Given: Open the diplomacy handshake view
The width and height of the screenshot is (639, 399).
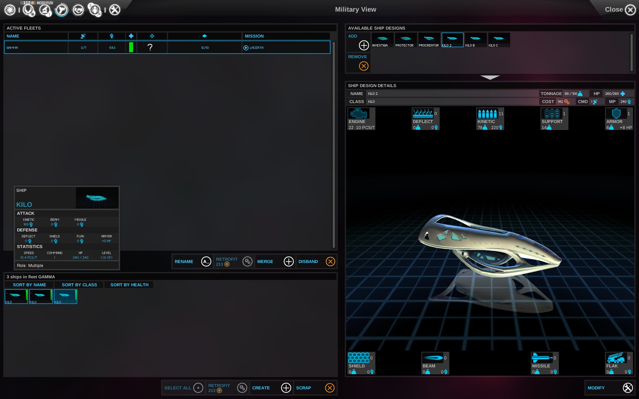Looking at the screenshot, I should pos(78,10).
